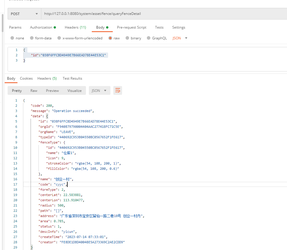Viewport: 287px width, 250px height.
Task: View the response Cookies tab
Action: (x=26, y=78)
